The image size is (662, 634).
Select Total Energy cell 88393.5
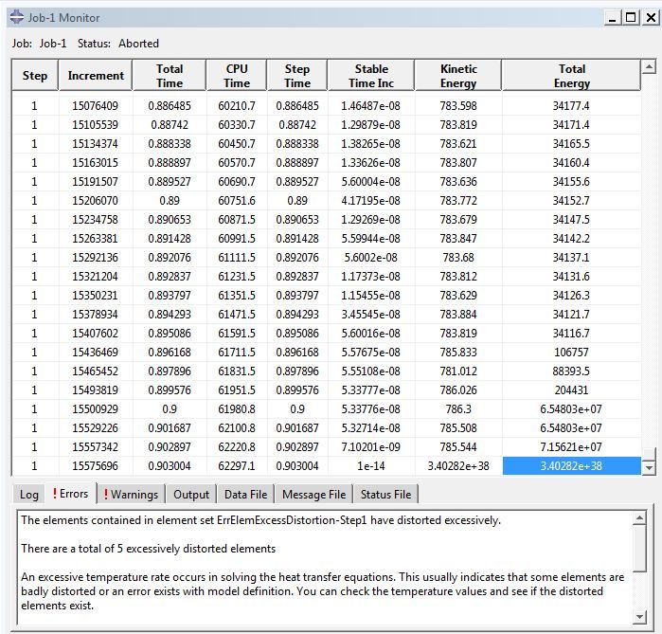[572, 371]
